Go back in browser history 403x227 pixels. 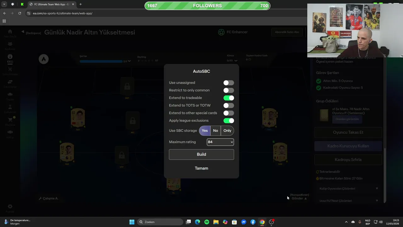point(4,13)
